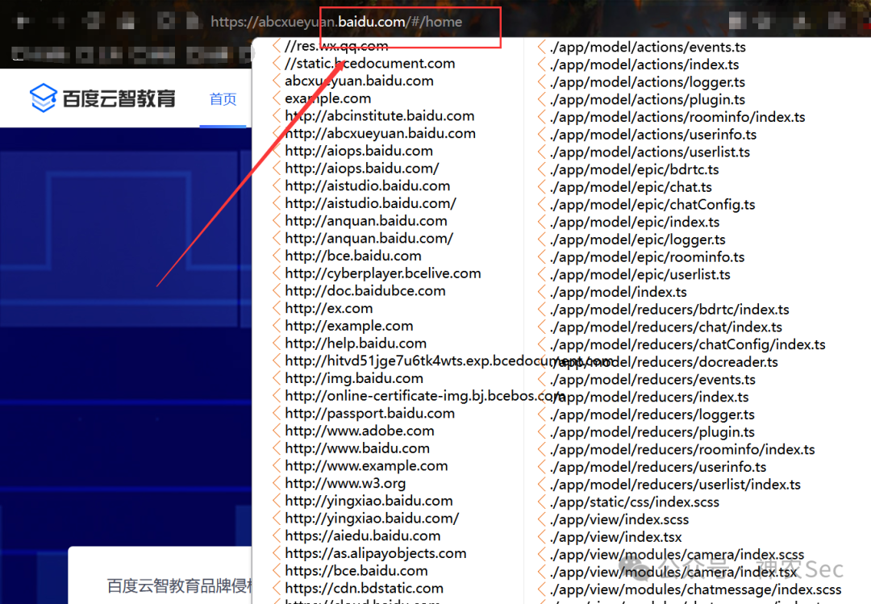871x604 pixels.
Task: Select the ./app/model/epic/roominfo.ts path
Action: [x=647, y=257]
